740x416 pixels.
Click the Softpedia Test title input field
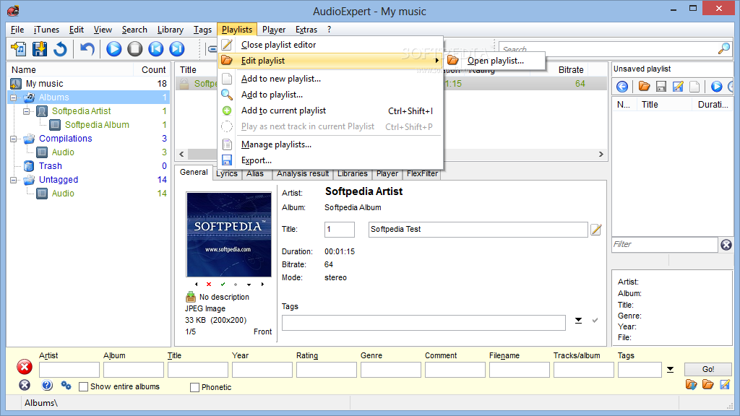(478, 230)
